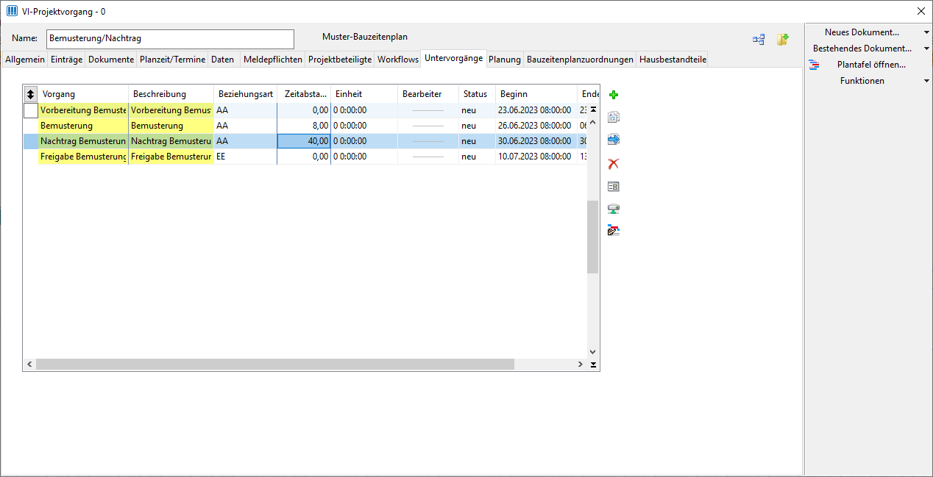Viewport: 933px width, 477px height.
Task: Select the Untervorgänge tab
Action: coord(454,58)
